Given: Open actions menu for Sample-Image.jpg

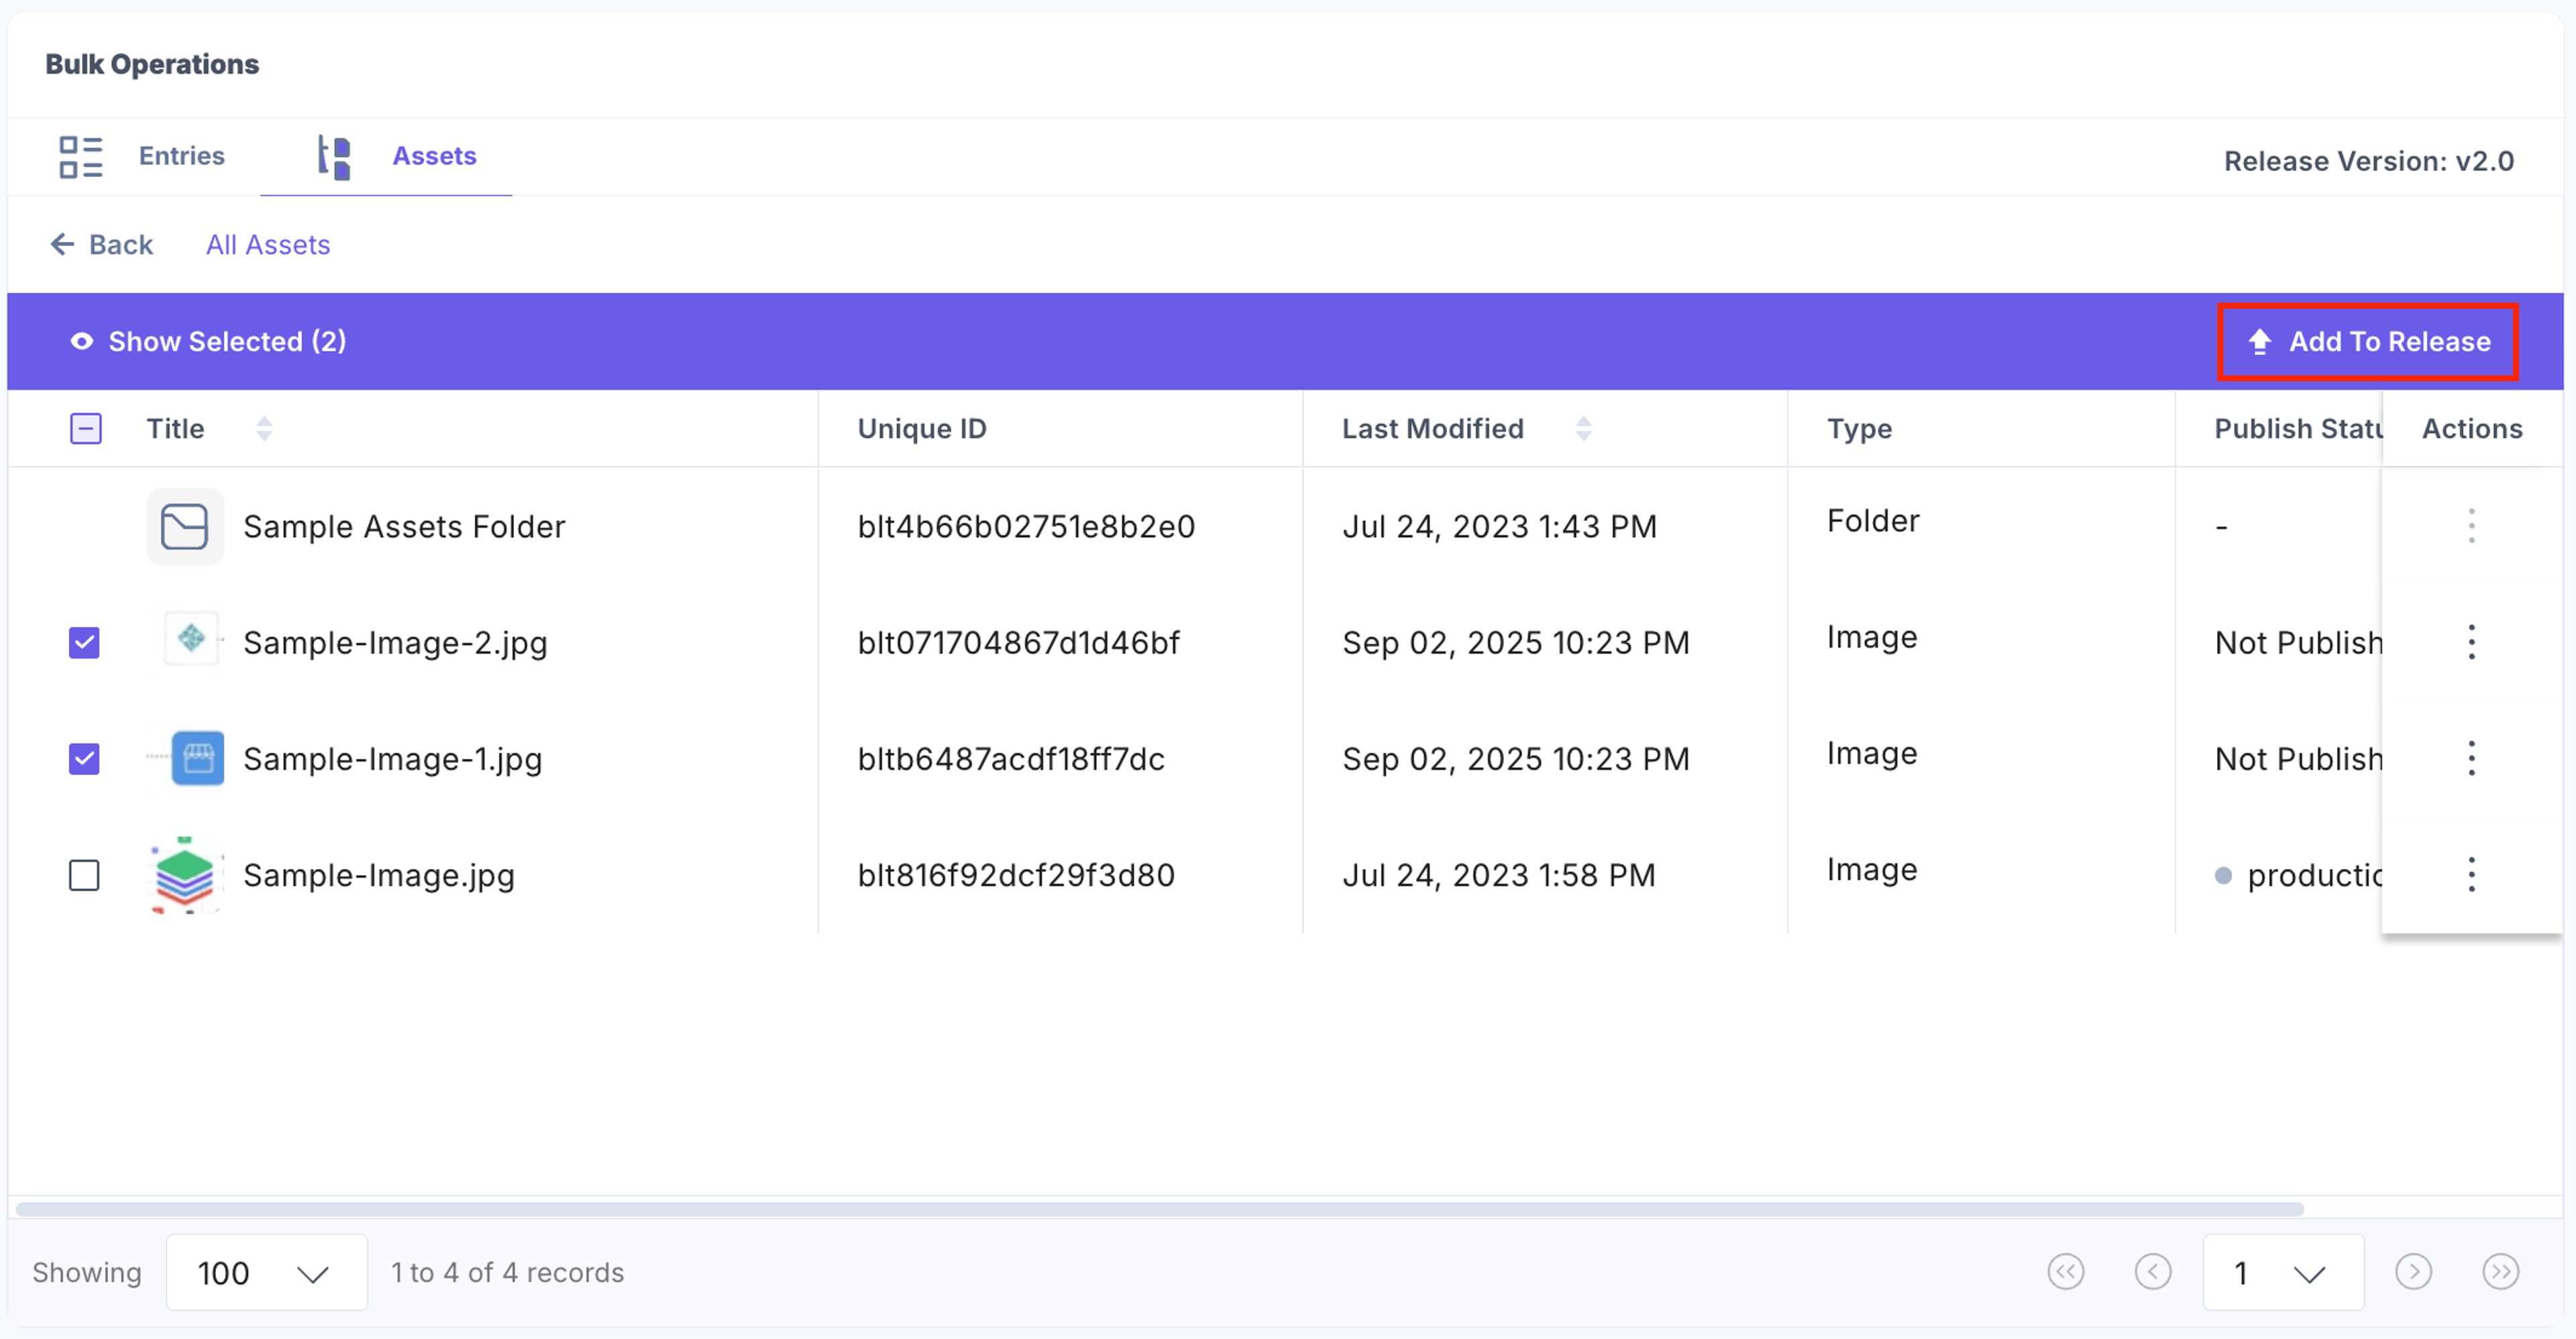Looking at the screenshot, I should (x=2471, y=876).
